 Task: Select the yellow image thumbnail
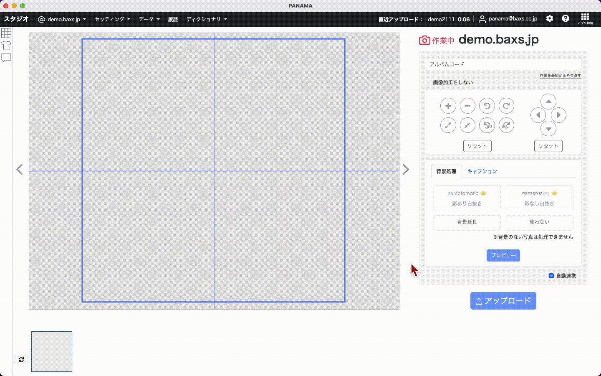click(x=52, y=351)
